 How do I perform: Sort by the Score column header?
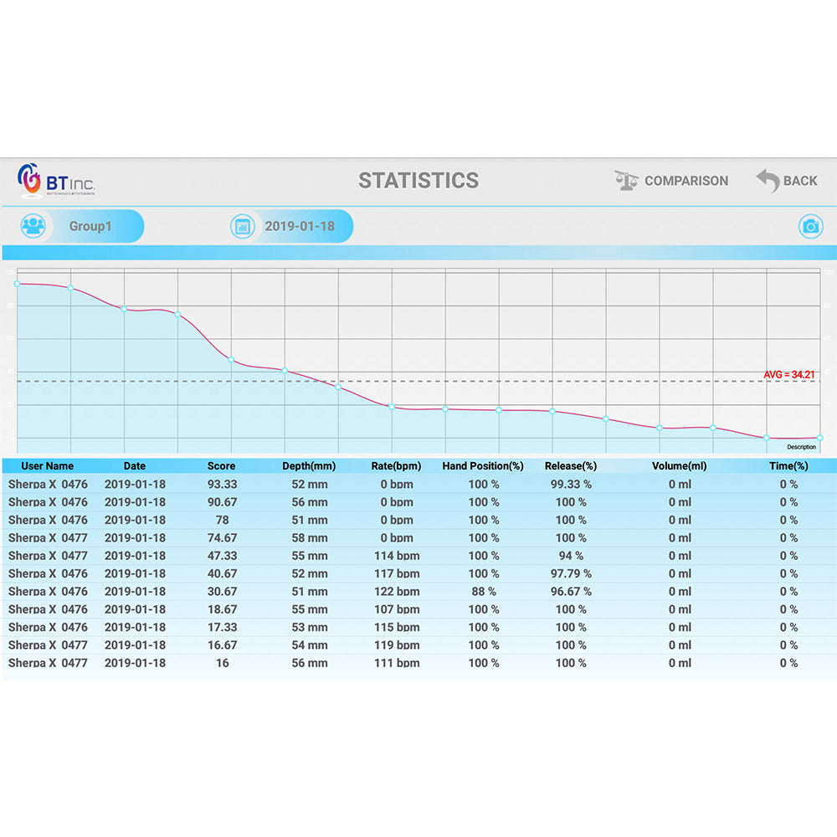coord(221,466)
